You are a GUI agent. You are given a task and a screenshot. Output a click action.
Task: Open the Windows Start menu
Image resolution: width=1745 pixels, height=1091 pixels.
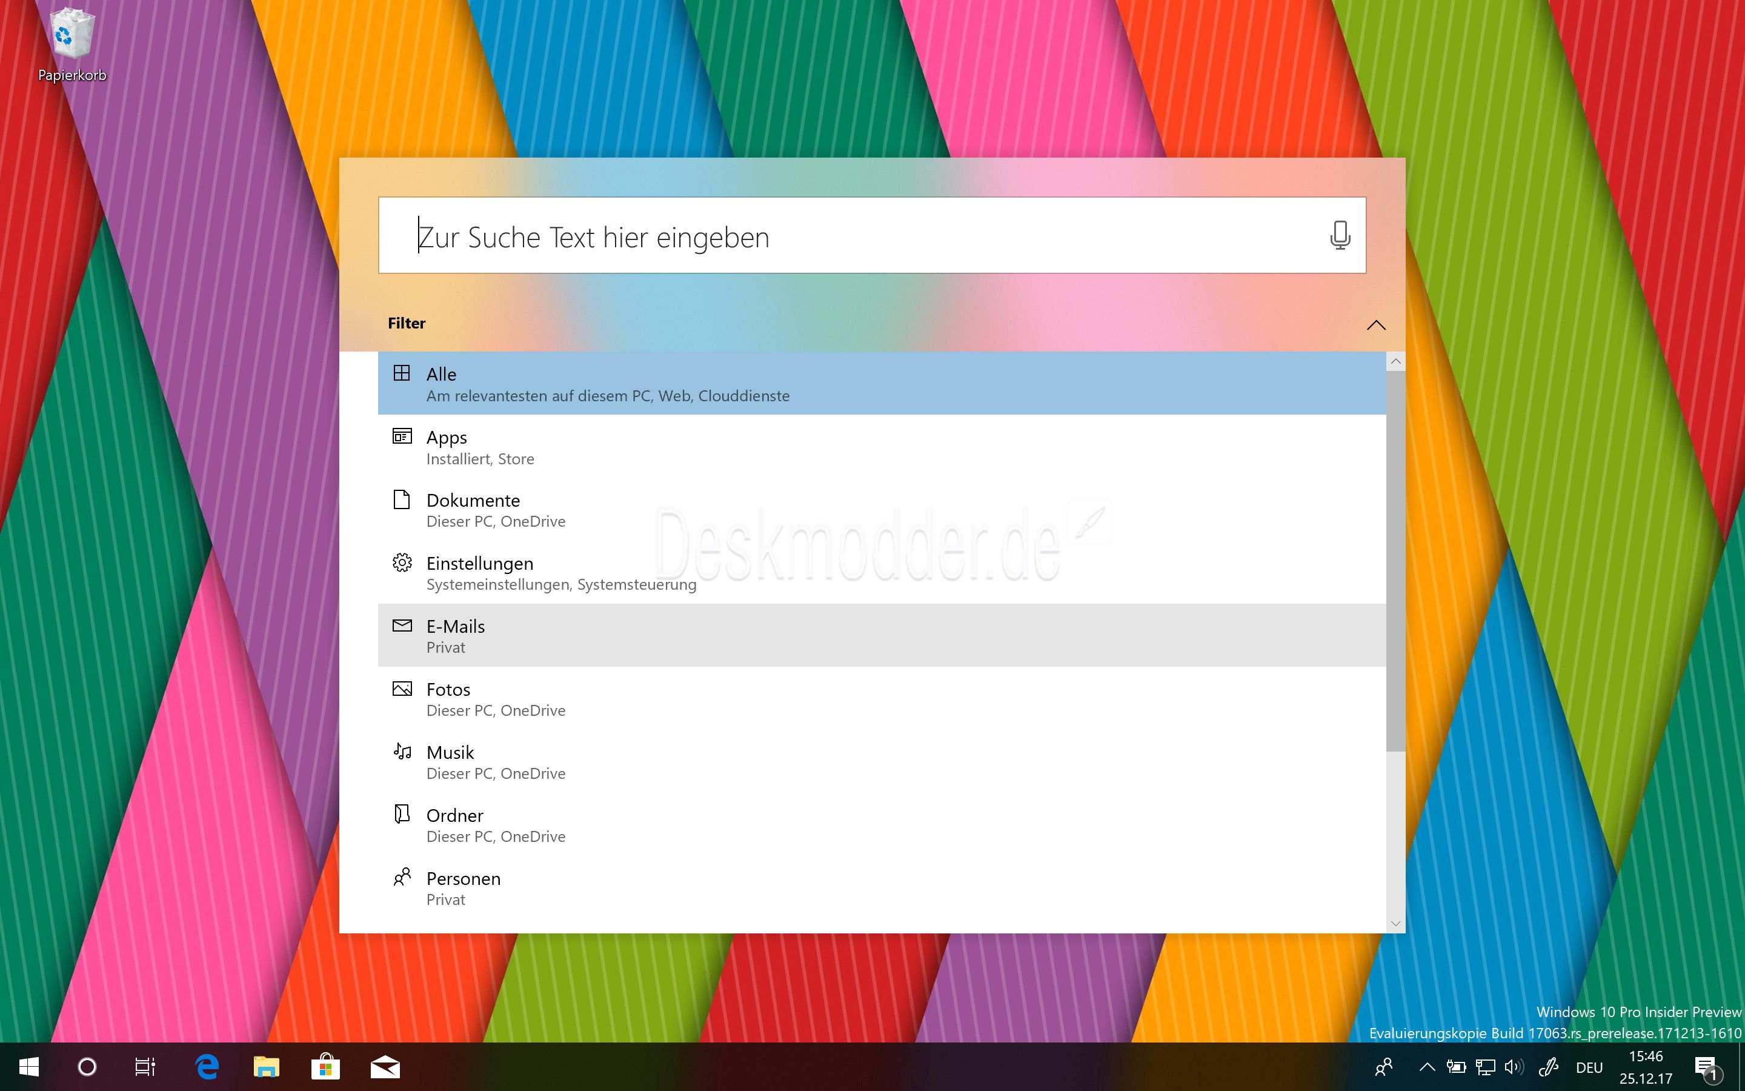pyautogui.click(x=29, y=1067)
